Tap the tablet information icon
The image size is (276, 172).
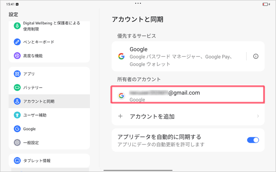pos(17,161)
